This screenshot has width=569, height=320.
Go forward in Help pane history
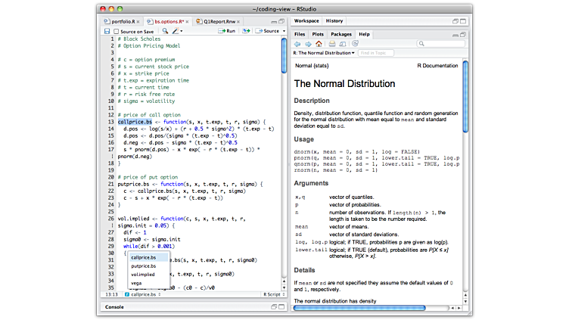click(x=307, y=44)
